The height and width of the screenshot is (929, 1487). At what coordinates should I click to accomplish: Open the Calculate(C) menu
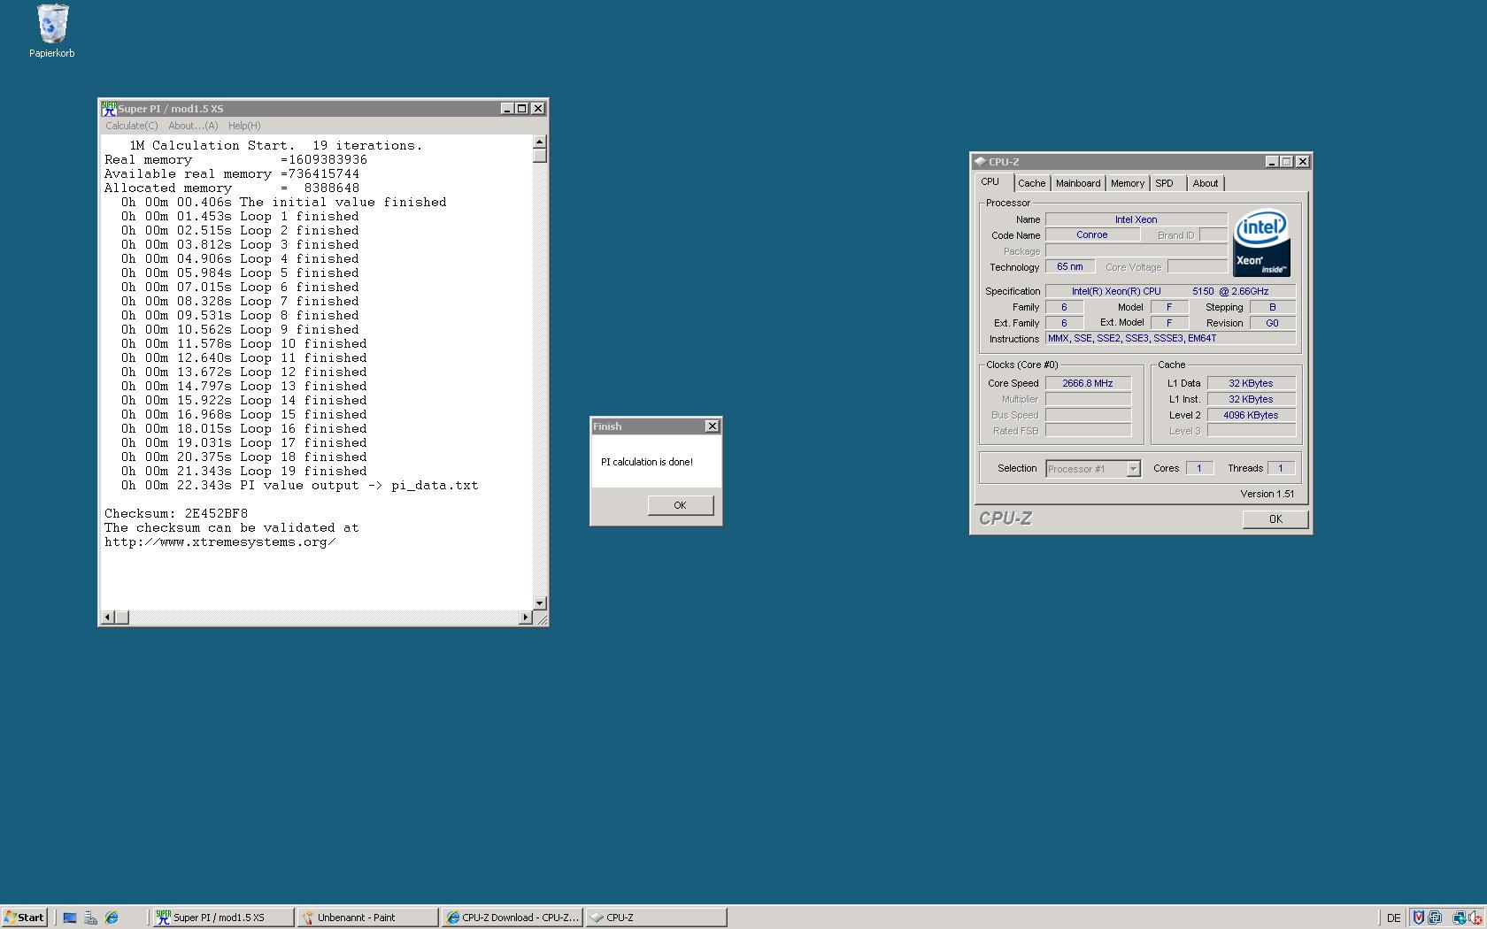coord(132,126)
